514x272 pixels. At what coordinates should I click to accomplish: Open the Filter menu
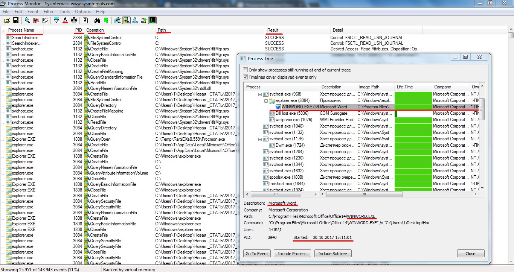tap(48, 12)
